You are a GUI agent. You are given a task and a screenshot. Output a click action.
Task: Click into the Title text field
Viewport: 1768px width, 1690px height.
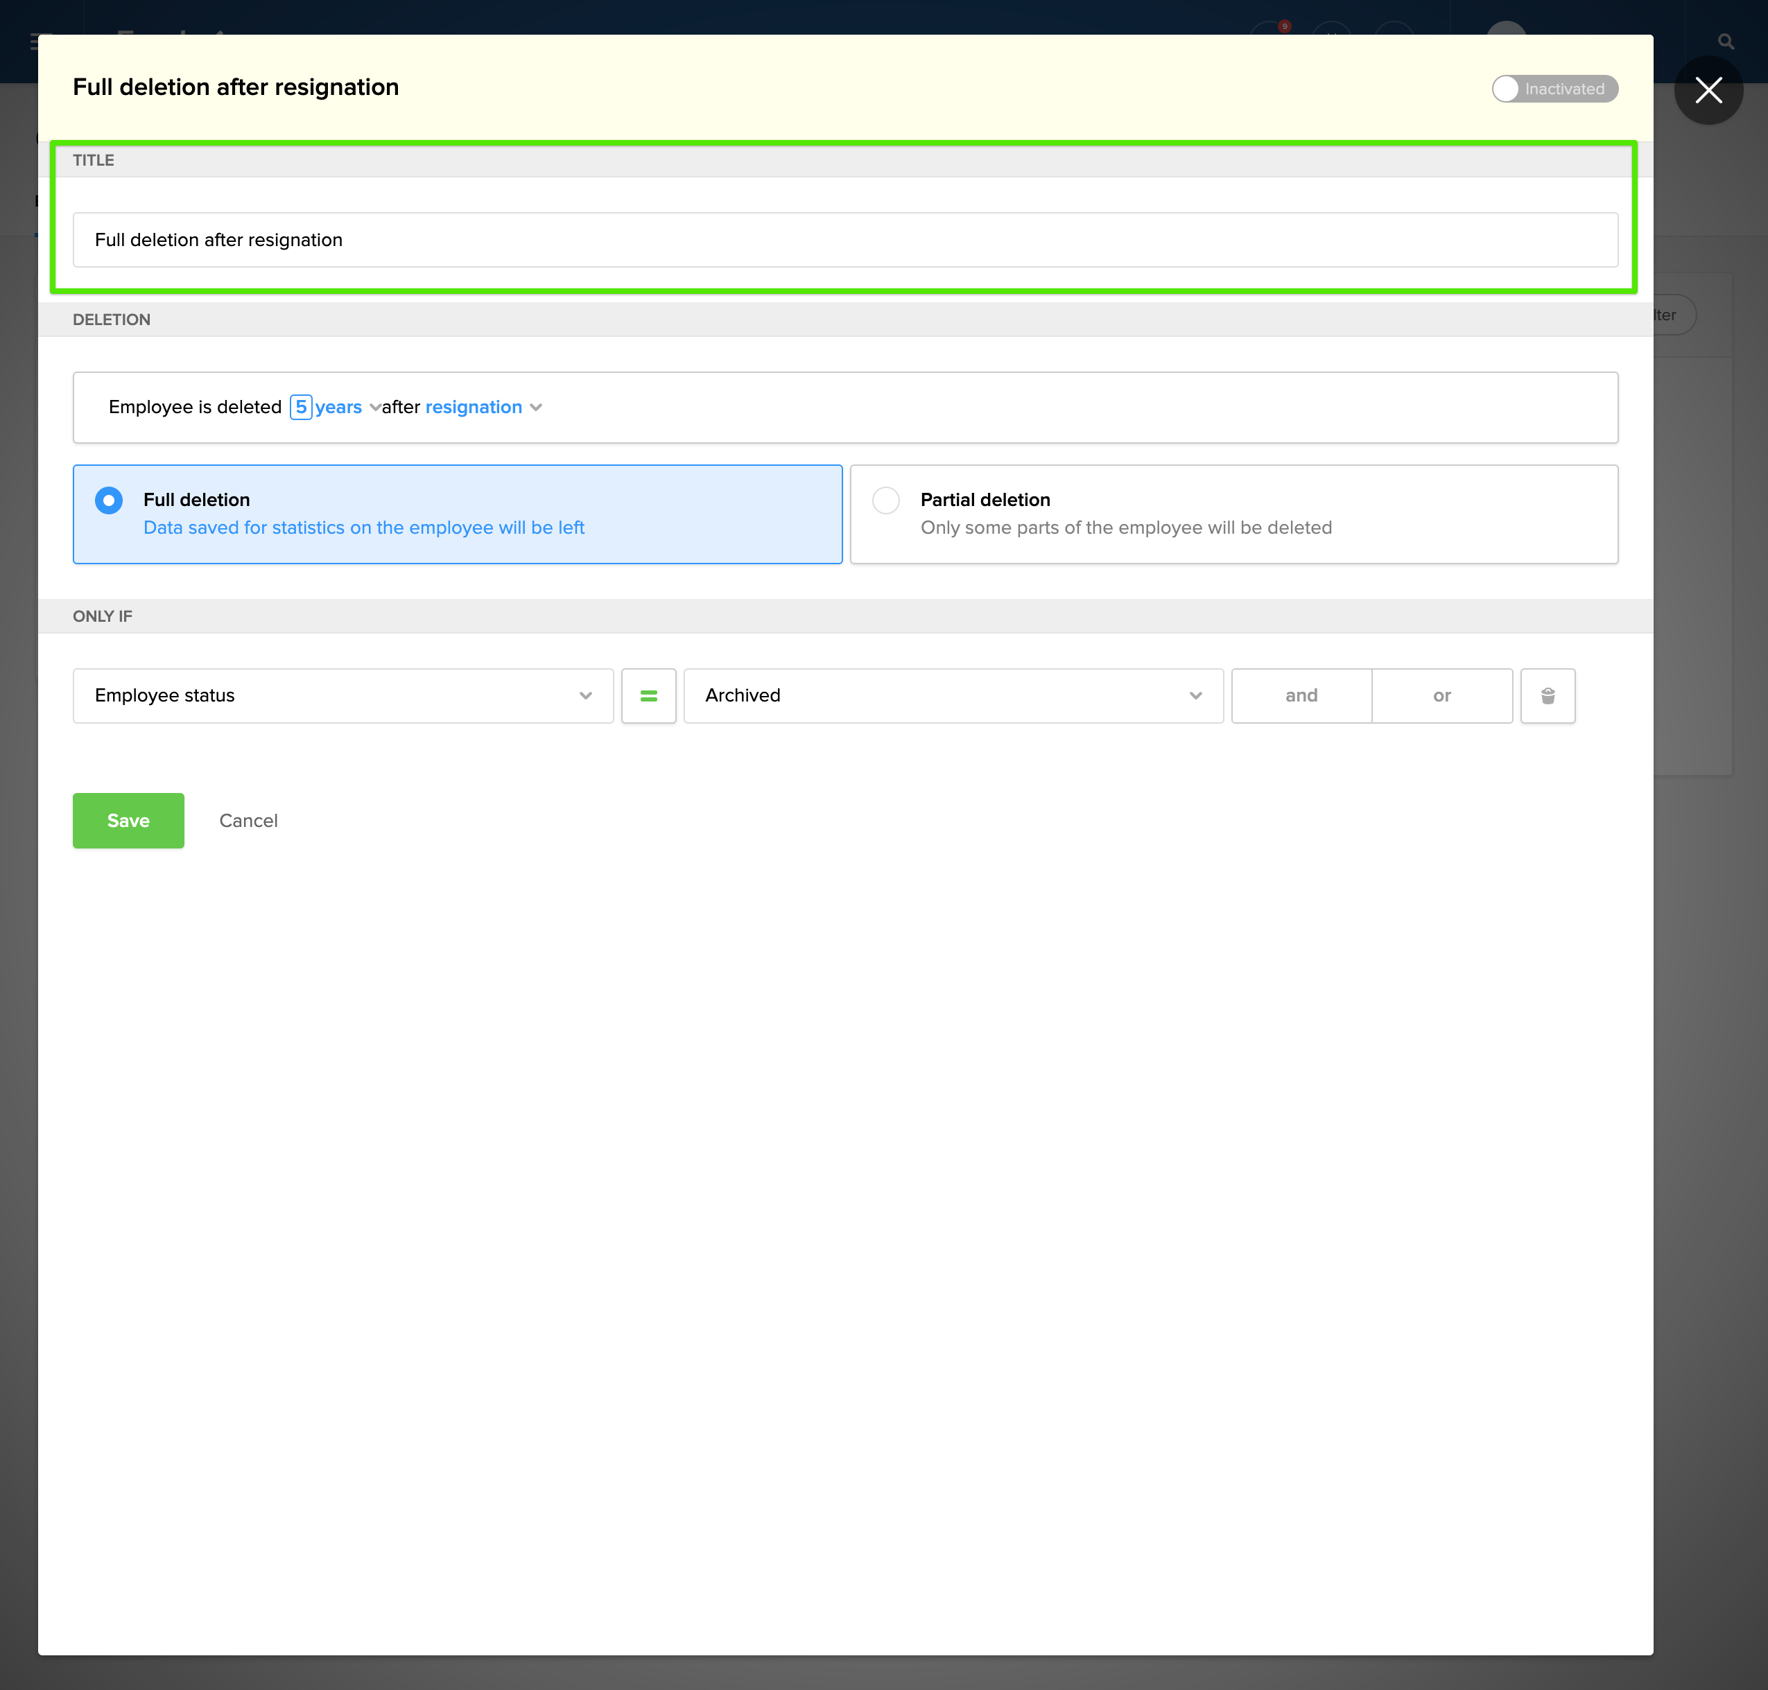[844, 240]
